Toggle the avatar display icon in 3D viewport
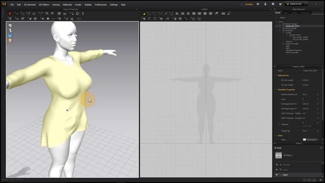Screen dimensions: 325x183 click(x=10, y=30)
